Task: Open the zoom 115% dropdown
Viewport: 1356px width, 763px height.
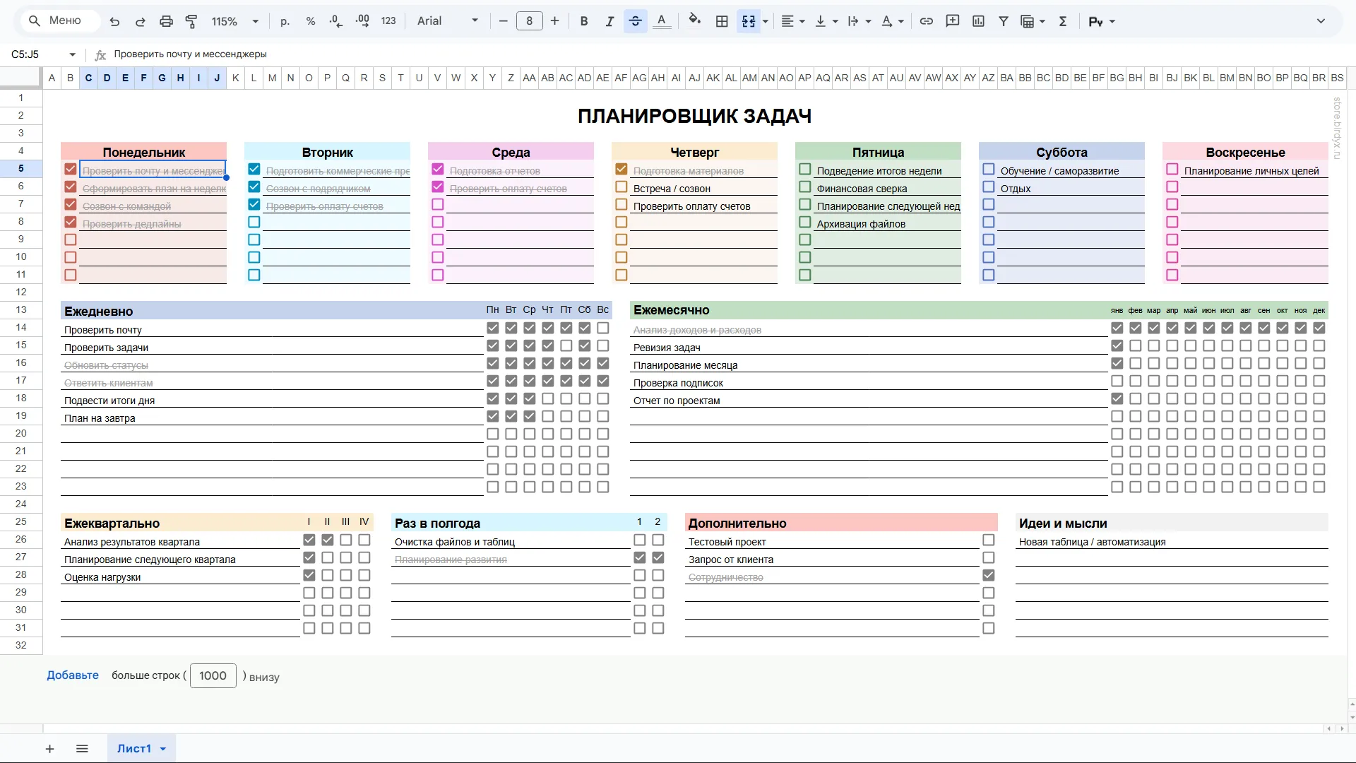Action: click(x=235, y=21)
